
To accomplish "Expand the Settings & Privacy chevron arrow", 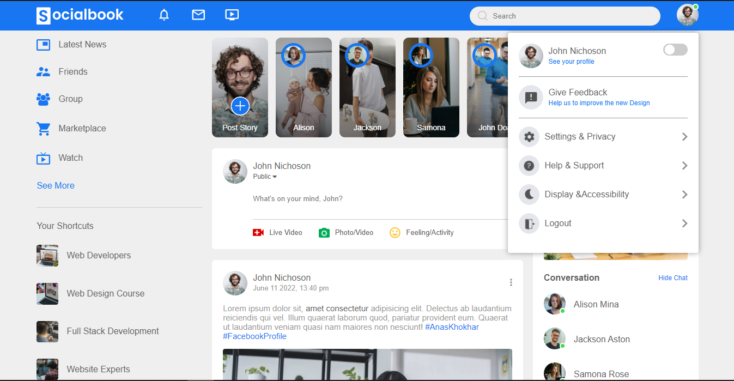I will [684, 137].
